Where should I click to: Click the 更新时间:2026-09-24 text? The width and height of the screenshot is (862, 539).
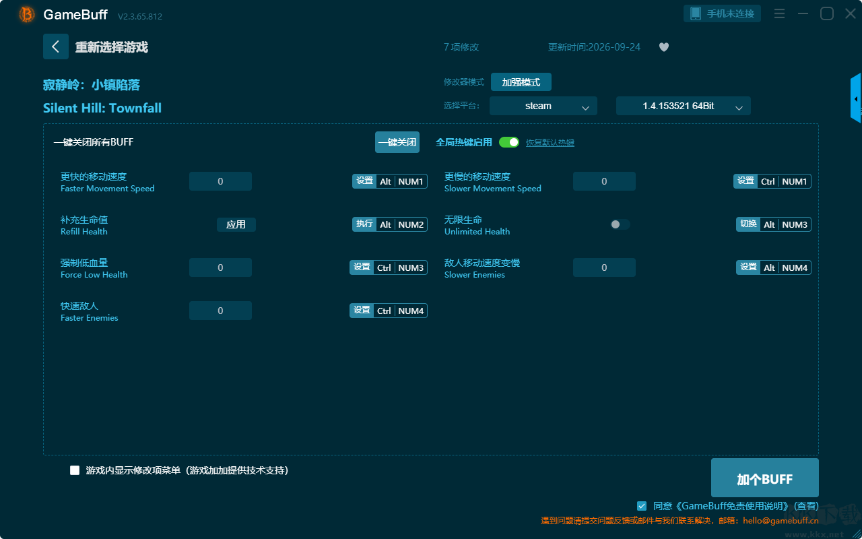(x=595, y=47)
